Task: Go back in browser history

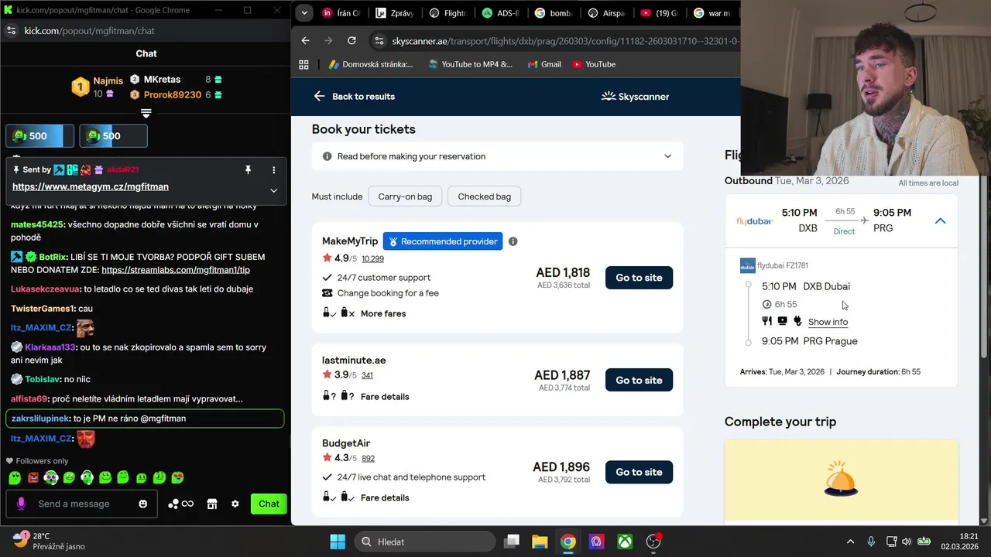Action: point(305,40)
